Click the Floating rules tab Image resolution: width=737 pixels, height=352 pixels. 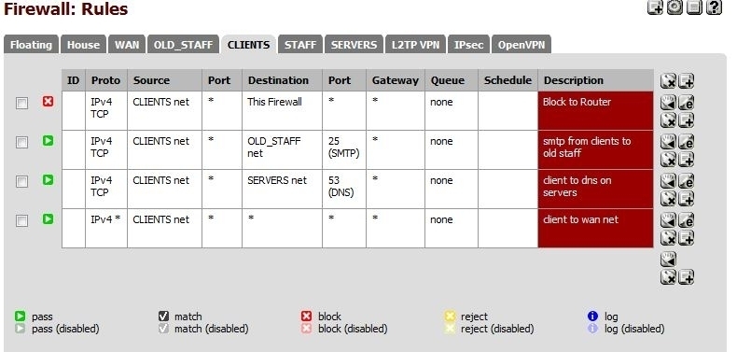(31, 45)
